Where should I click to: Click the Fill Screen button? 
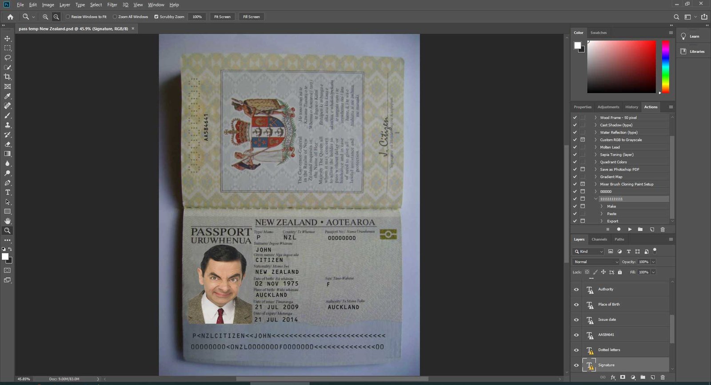tap(251, 17)
